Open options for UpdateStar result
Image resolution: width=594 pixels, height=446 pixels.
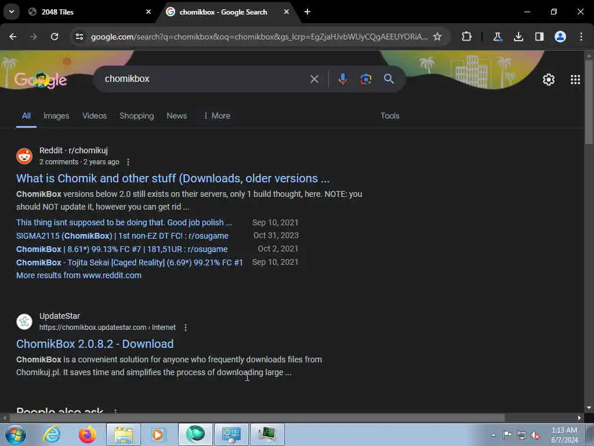click(x=185, y=328)
